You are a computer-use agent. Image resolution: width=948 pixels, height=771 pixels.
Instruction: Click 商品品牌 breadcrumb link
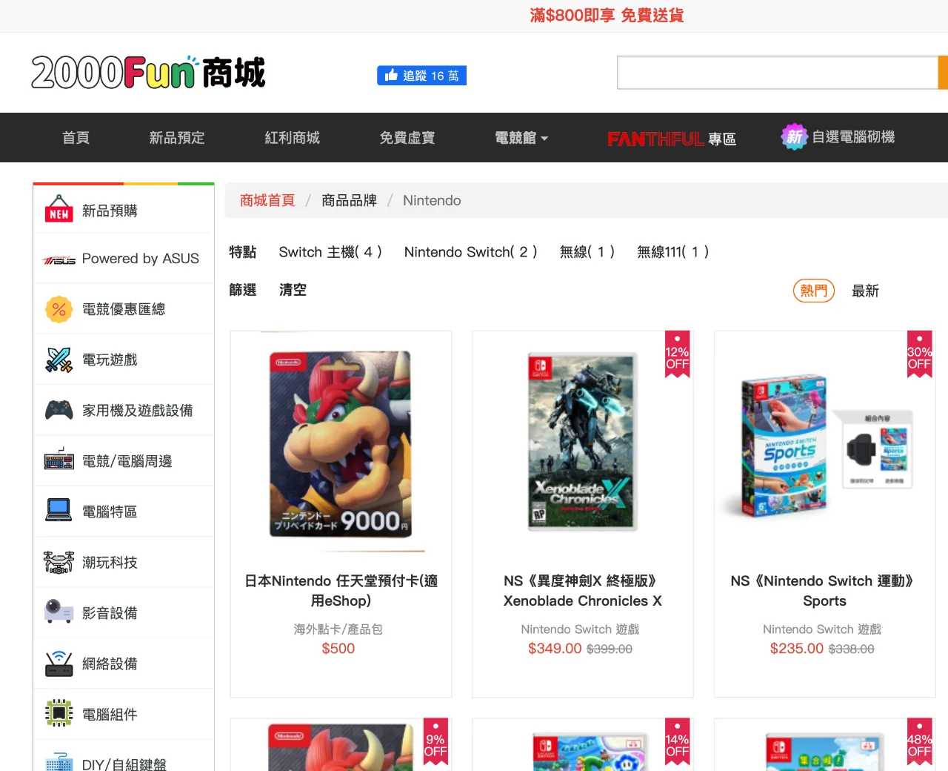click(349, 200)
